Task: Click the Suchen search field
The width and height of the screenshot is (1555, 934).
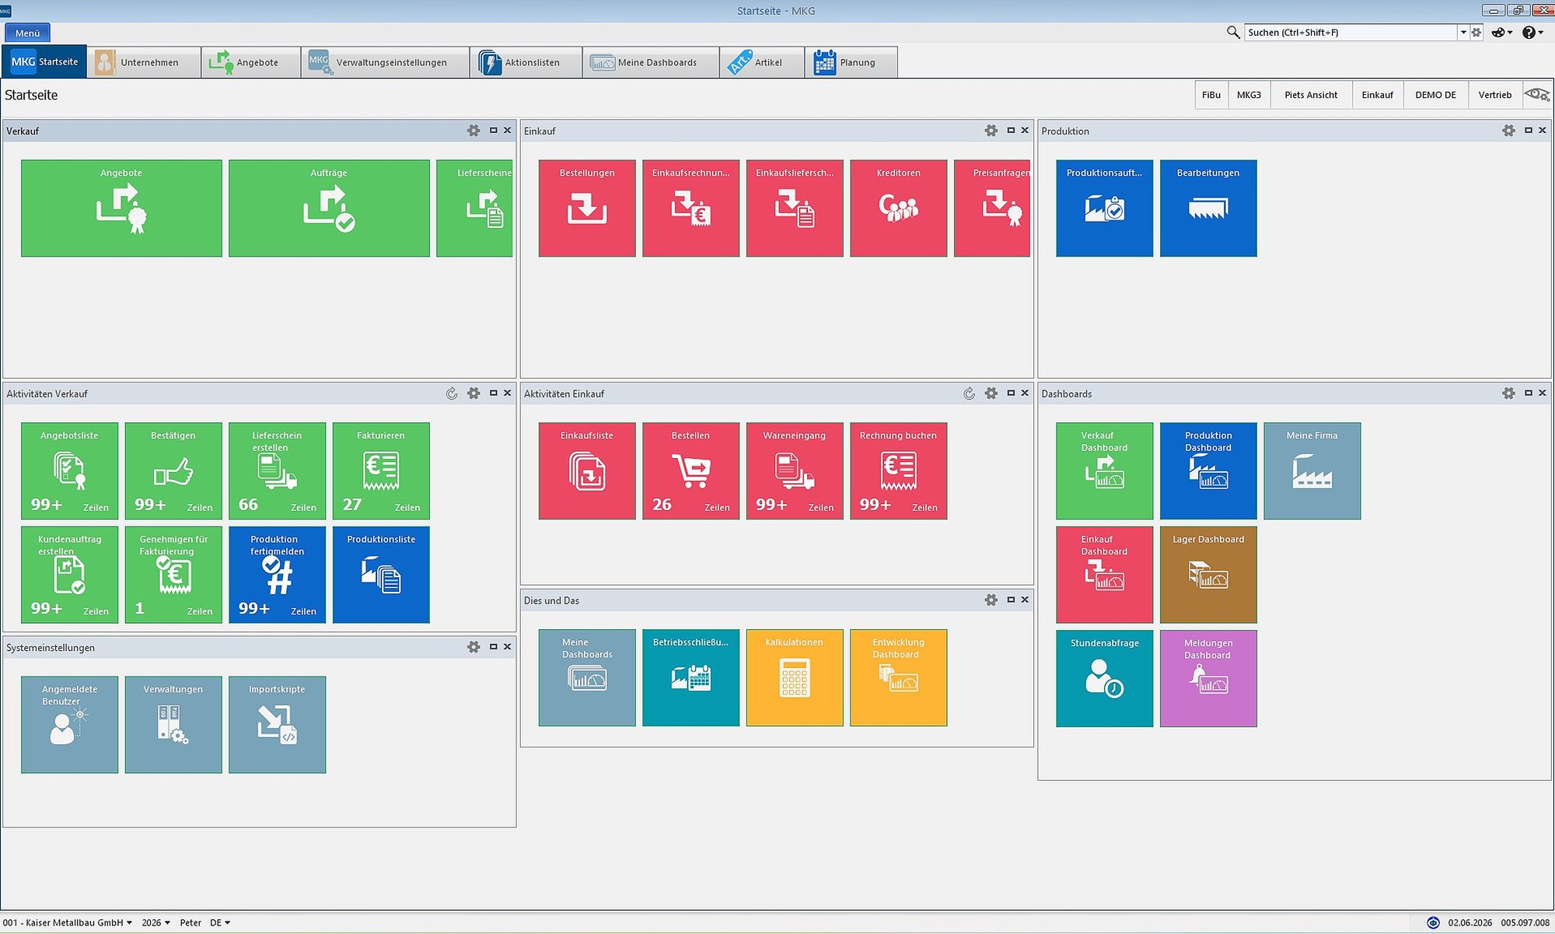Action: [1351, 32]
